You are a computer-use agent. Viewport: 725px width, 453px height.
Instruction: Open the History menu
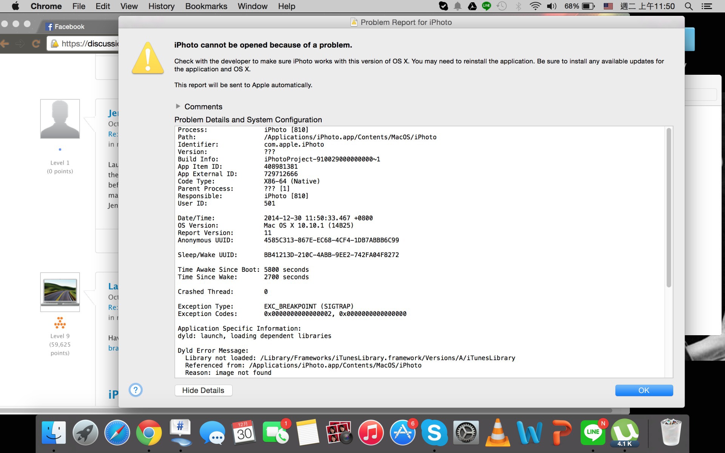[161, 6]
